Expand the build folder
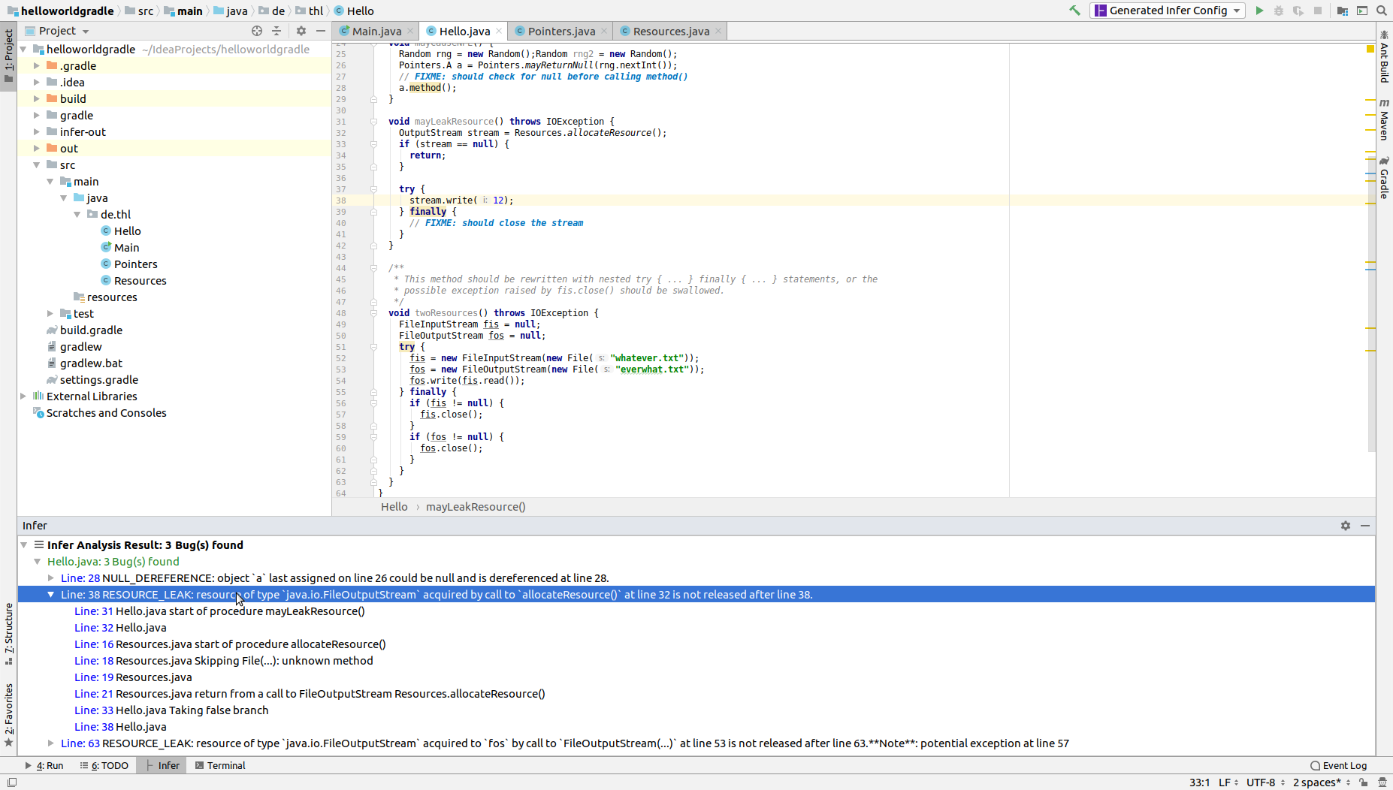Image resolution: width=1393 pixels, height=790 pixels. click(x=37, y=99)
